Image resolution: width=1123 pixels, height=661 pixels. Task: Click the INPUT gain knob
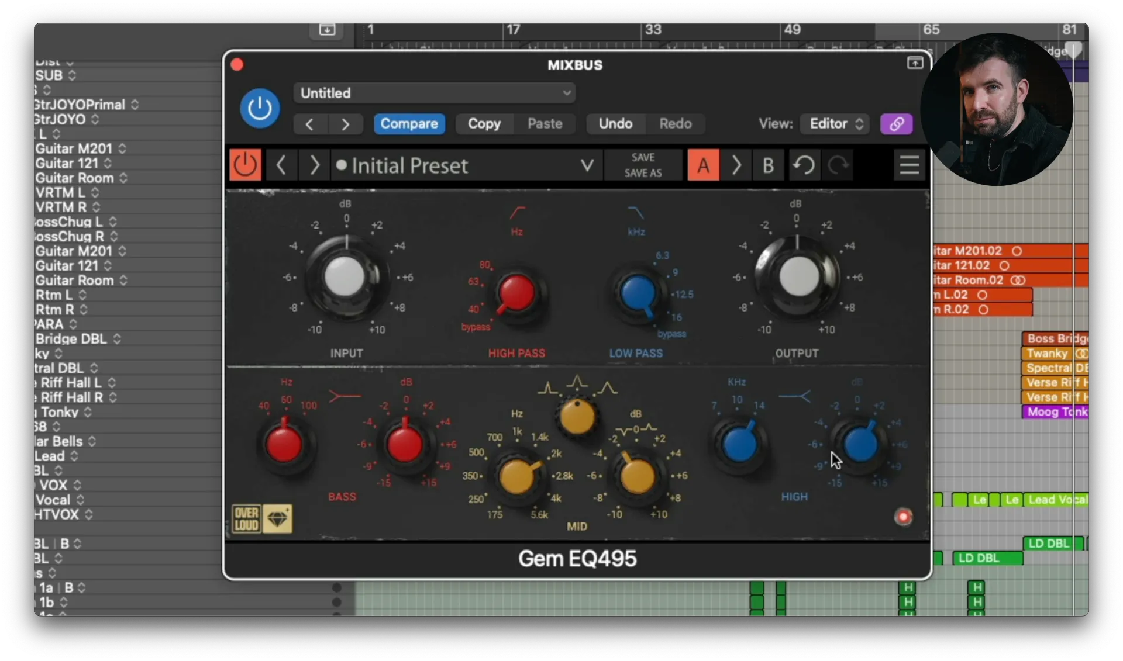pyautogui.click(x=345, y=278)
